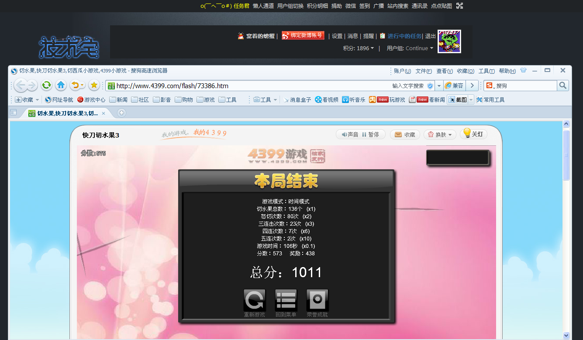Click the 收藏 button above the game
Viewport: 583px width, 340px height.
click(x=405, y=135)
